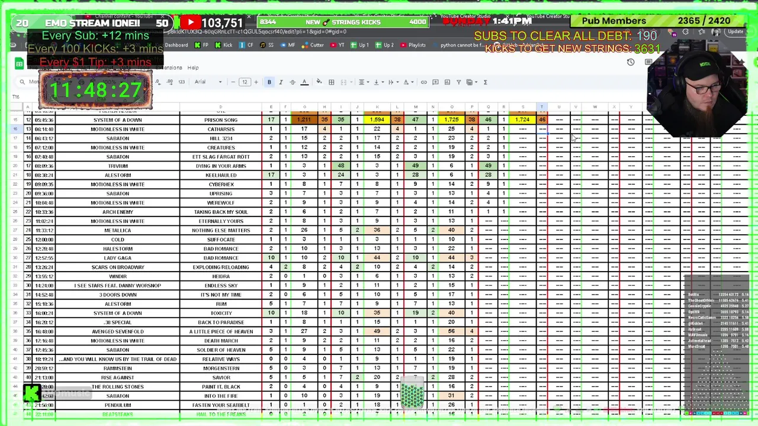Open the Up 1 bookmark

359,45
